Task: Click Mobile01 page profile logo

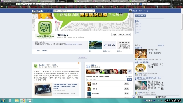Action: click(x=45, y=29)
